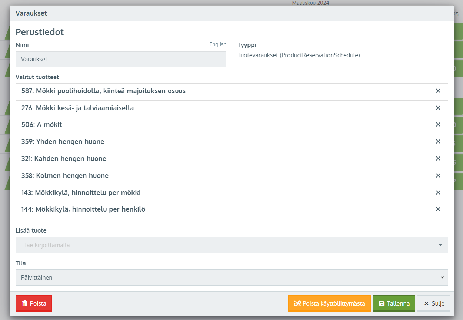Remove product 506 A-mökit

point(438,125)
